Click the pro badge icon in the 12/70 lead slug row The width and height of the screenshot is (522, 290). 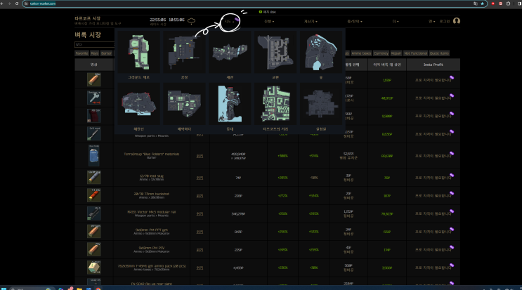[452, 176]
